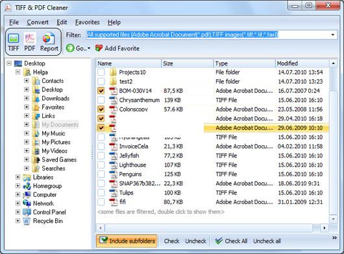Uncheck the BOM-030V14 file checkbox

pyautogui.click(x=101, y=91)
